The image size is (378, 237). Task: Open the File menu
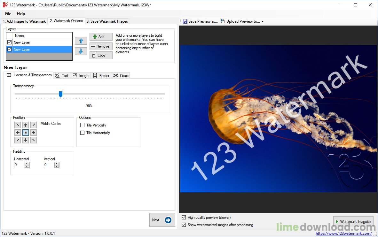tap(8, 14)
